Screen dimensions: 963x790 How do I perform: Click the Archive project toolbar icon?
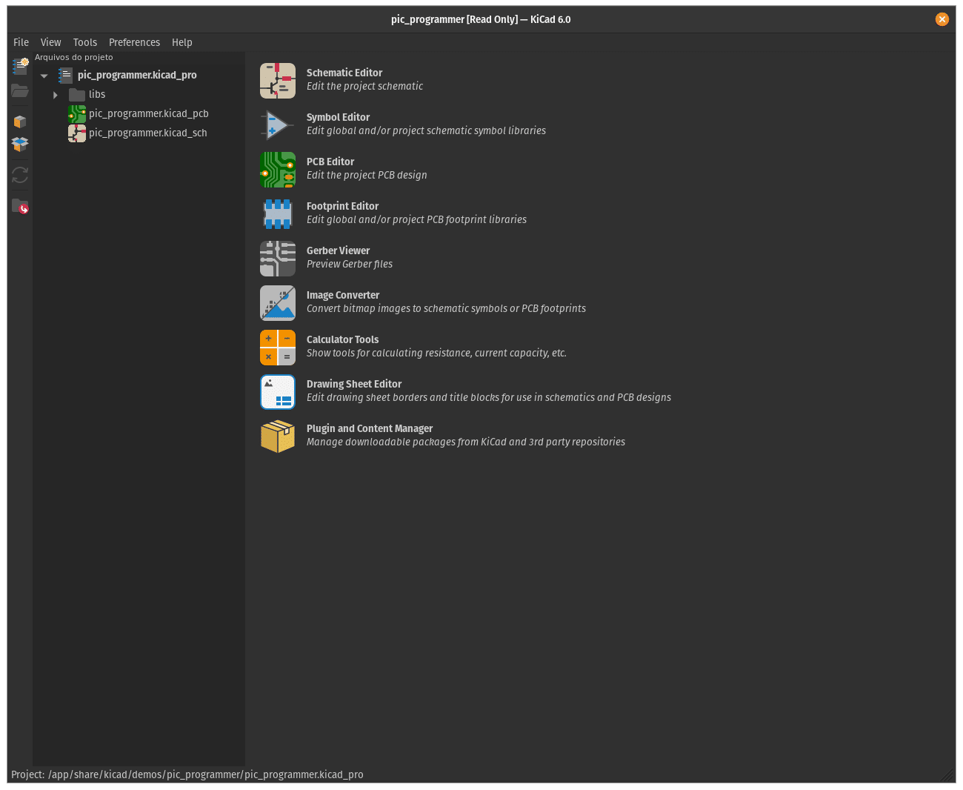tap(20, 122)
